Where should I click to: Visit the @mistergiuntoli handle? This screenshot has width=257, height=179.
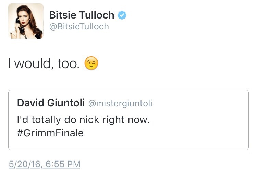pos(120,103)
